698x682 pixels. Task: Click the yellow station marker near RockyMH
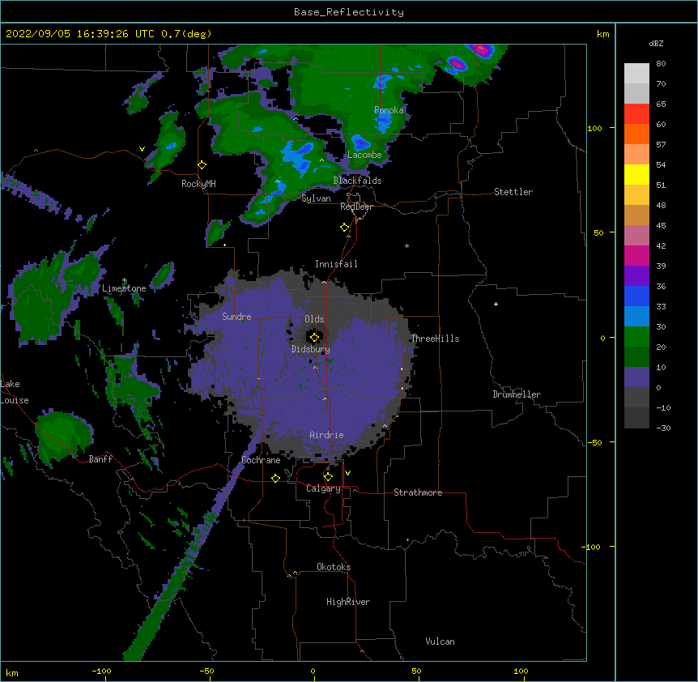pyautogui.click(x=202, y=165)
